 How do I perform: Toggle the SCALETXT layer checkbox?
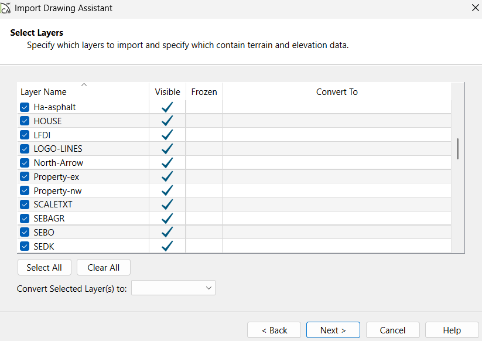point(25,204)
